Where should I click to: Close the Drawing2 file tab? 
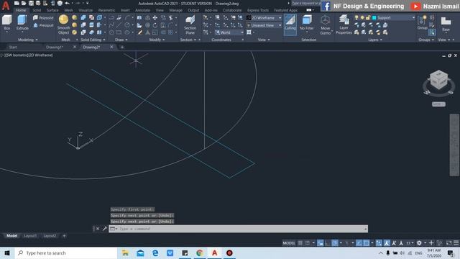pyautogui.click(x=111, y=47)
